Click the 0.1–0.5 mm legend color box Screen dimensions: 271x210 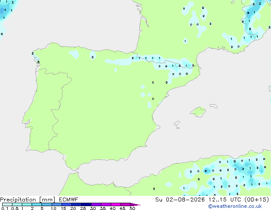(x=7, y=204)
